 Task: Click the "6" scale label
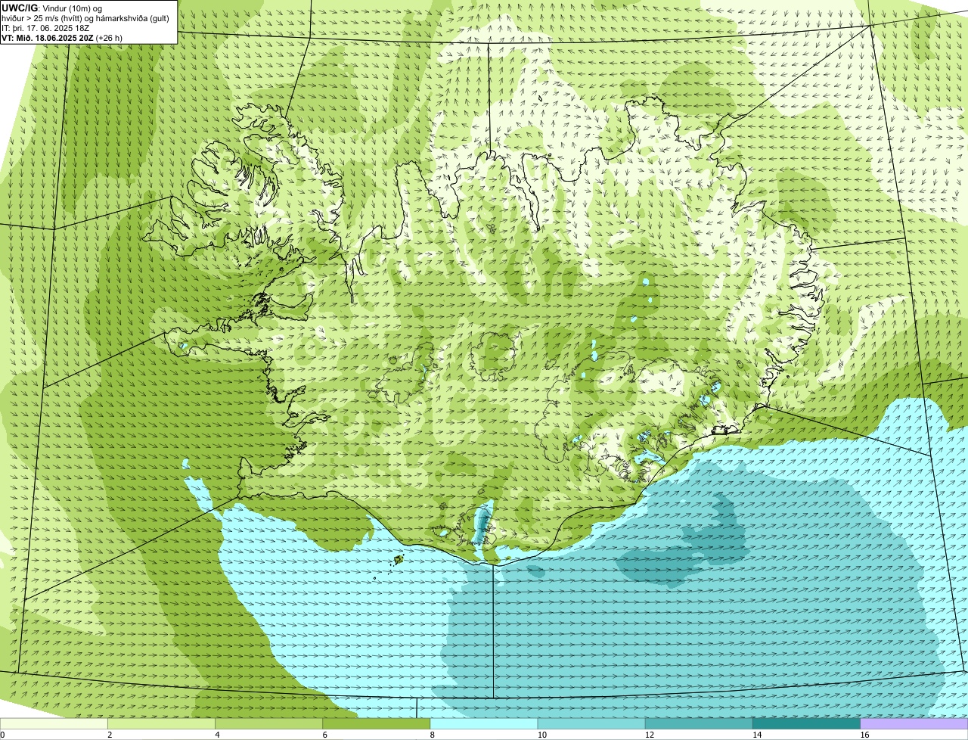coord(324,735)
